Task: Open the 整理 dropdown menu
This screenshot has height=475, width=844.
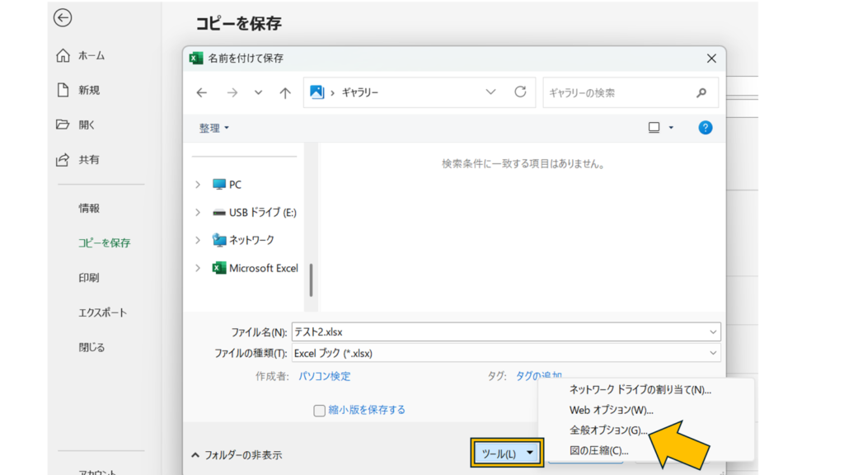Action: point(214,129)
